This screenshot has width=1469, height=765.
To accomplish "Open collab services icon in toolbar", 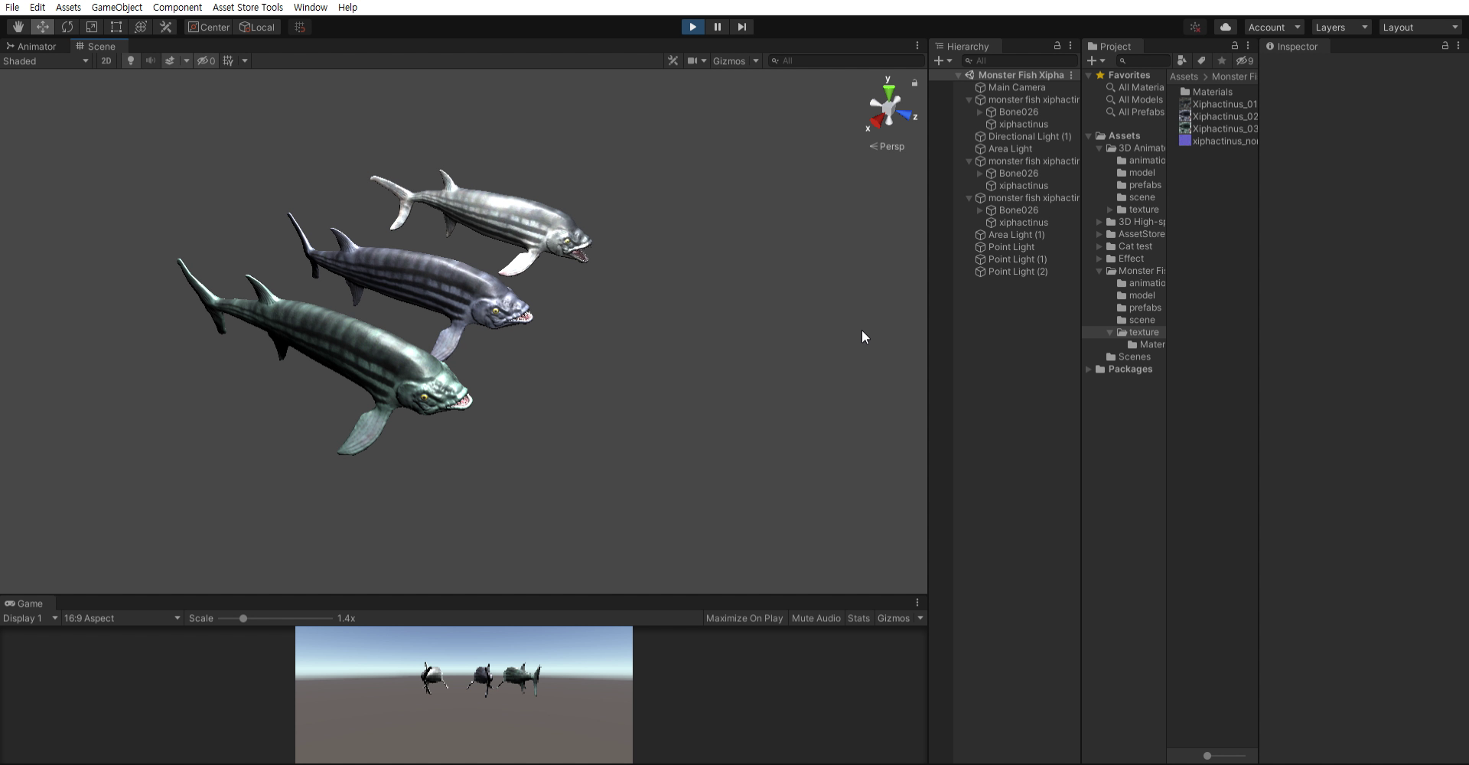I will point(1195,27).
